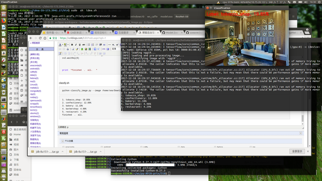Click the editor vertical scrollbar

coord(303,118)
